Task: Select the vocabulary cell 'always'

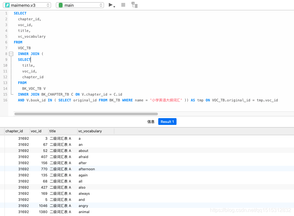Action: click(84, 193)
